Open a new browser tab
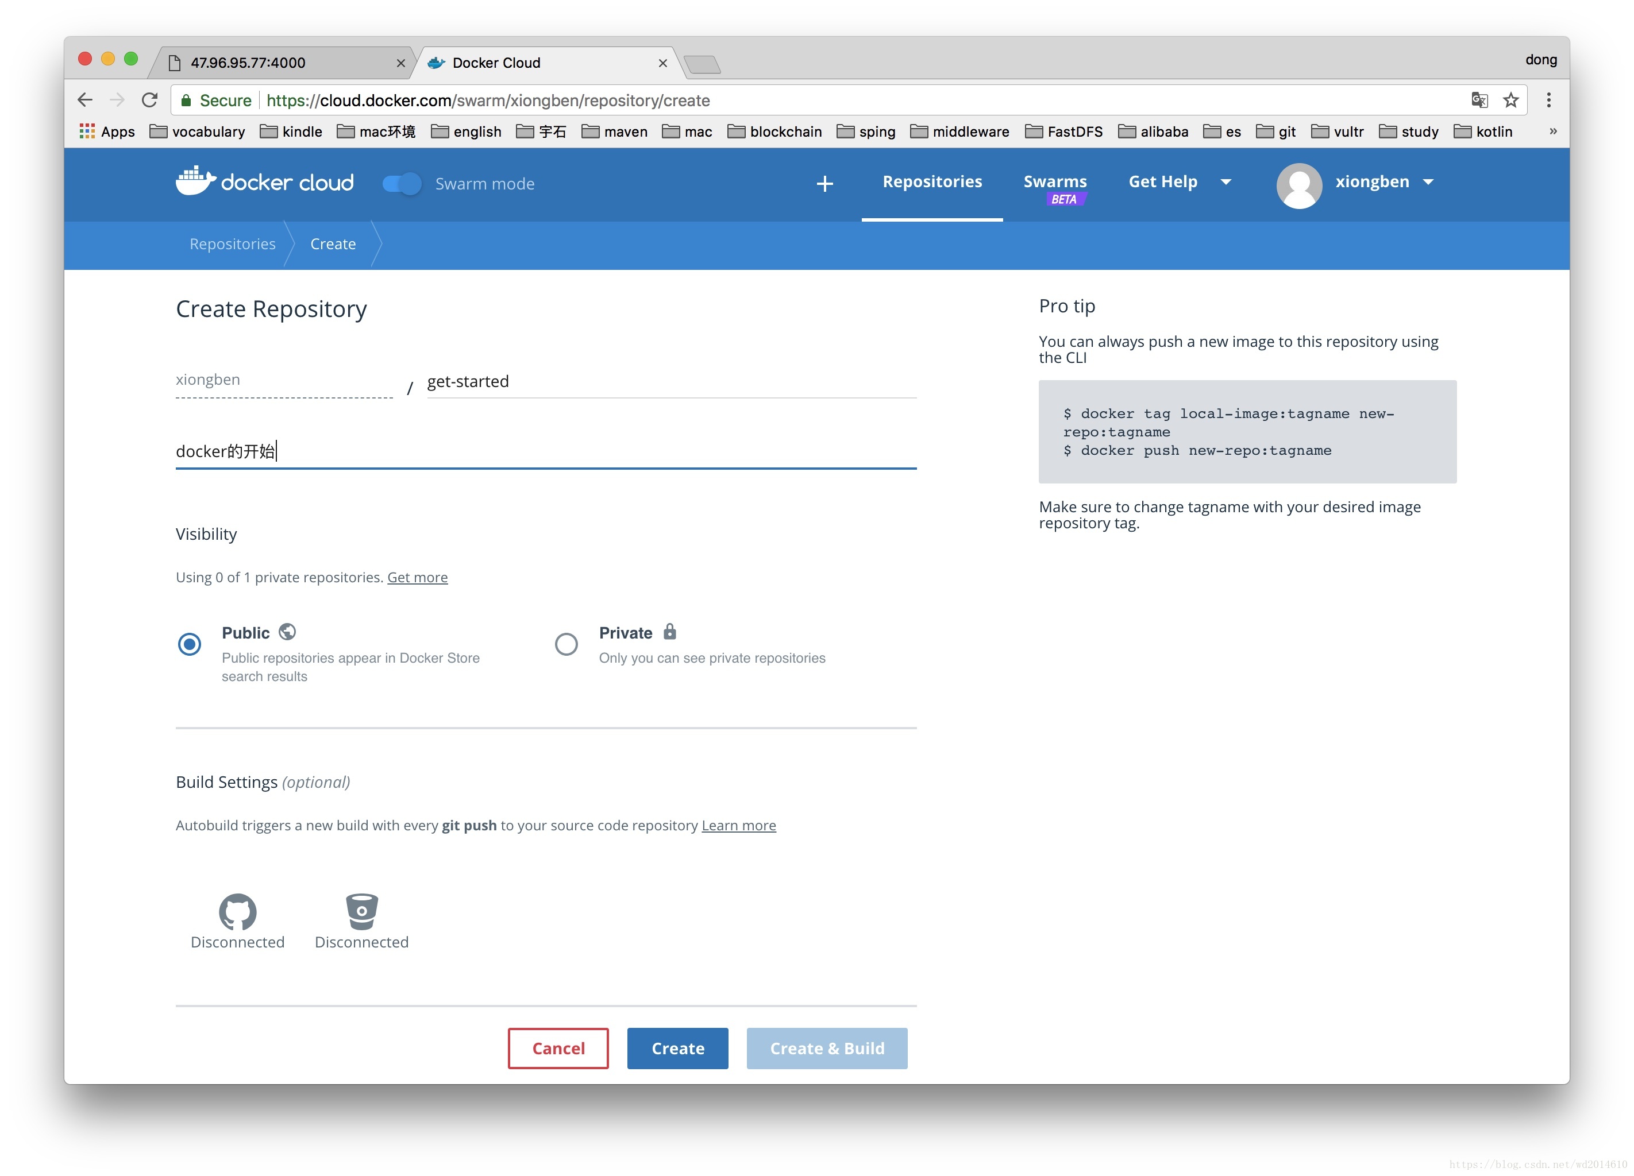 [702, 65]
